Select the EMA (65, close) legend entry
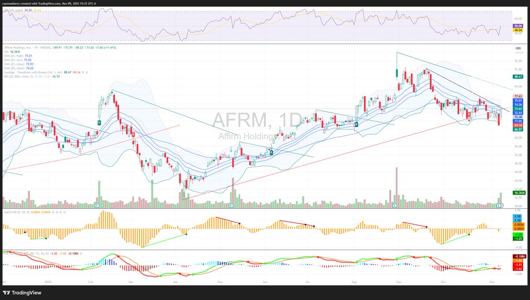530x300 pixels. [19, 68]
